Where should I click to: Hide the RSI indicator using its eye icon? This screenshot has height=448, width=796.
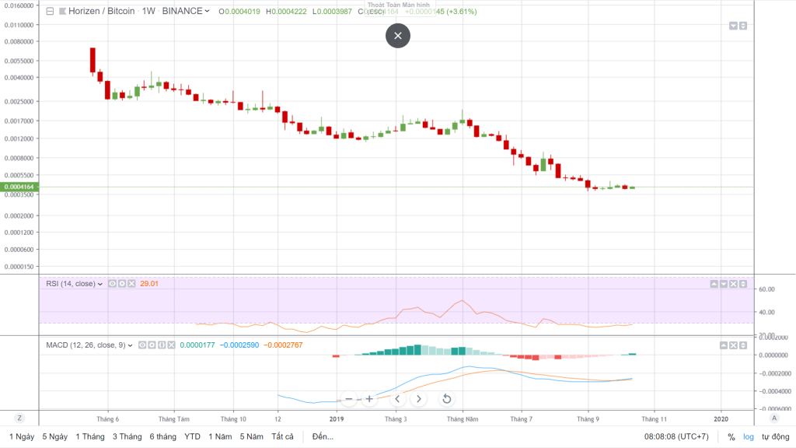113,284
